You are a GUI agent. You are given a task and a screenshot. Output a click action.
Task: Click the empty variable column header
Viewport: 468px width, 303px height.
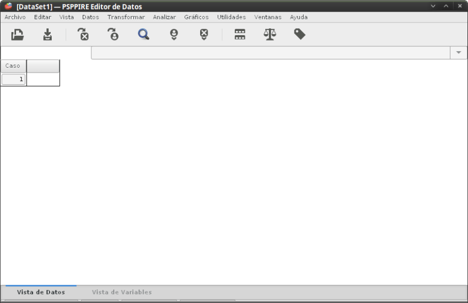coord(43,66)
